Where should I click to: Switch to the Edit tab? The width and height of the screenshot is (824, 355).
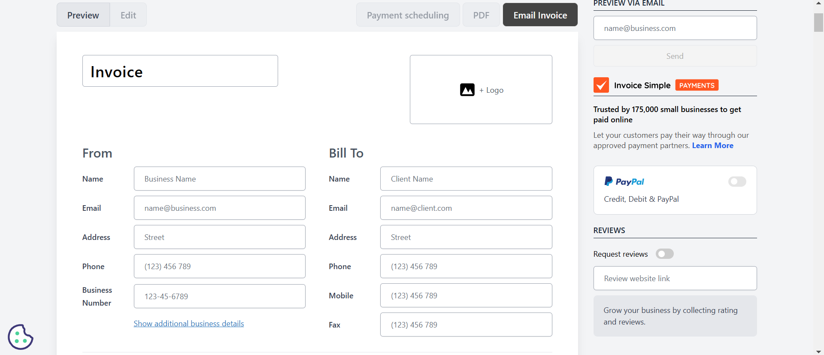[128, 15]
